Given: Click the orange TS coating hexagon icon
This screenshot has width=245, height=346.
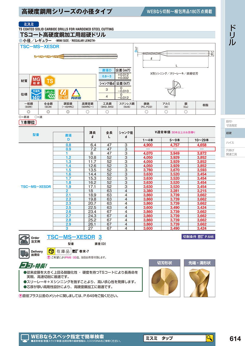Looking at the screenshot, I should (50, 81).
